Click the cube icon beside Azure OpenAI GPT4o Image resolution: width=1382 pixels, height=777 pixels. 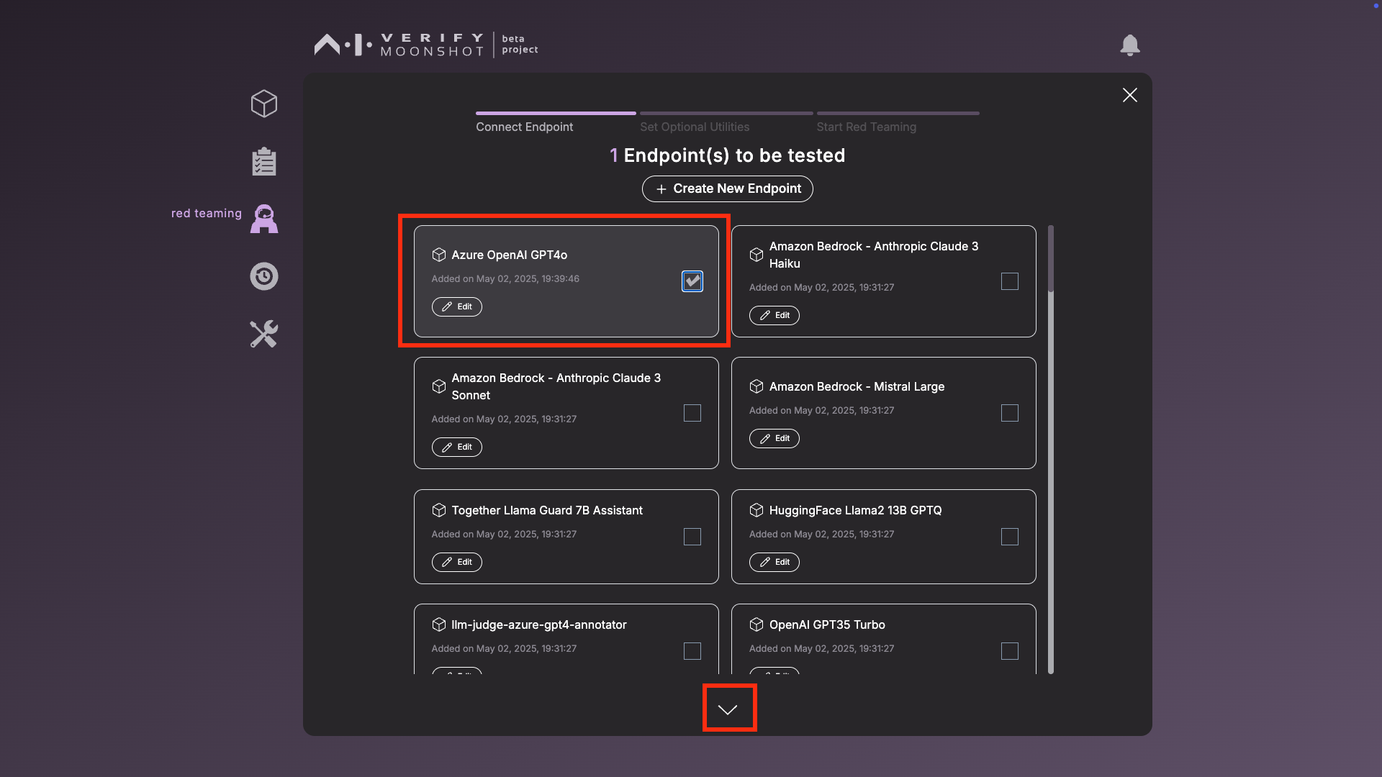click(439, 255)
